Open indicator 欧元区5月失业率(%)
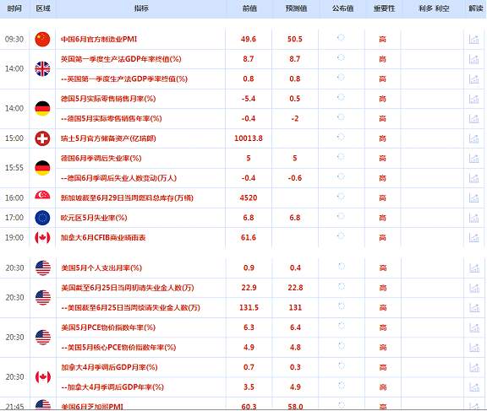The width and height of the screenshot is (487, 411). [94, 218]
